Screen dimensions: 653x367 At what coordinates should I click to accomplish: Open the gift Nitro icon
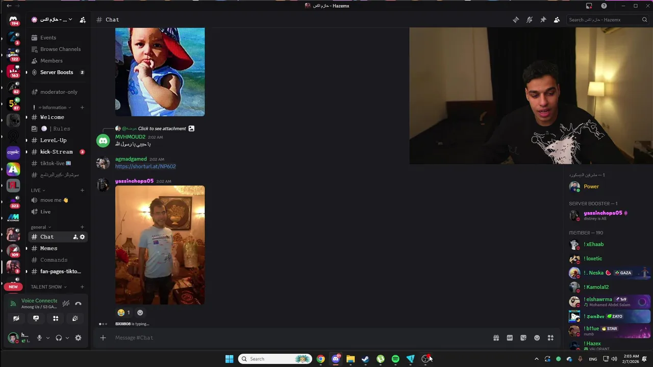496,338
